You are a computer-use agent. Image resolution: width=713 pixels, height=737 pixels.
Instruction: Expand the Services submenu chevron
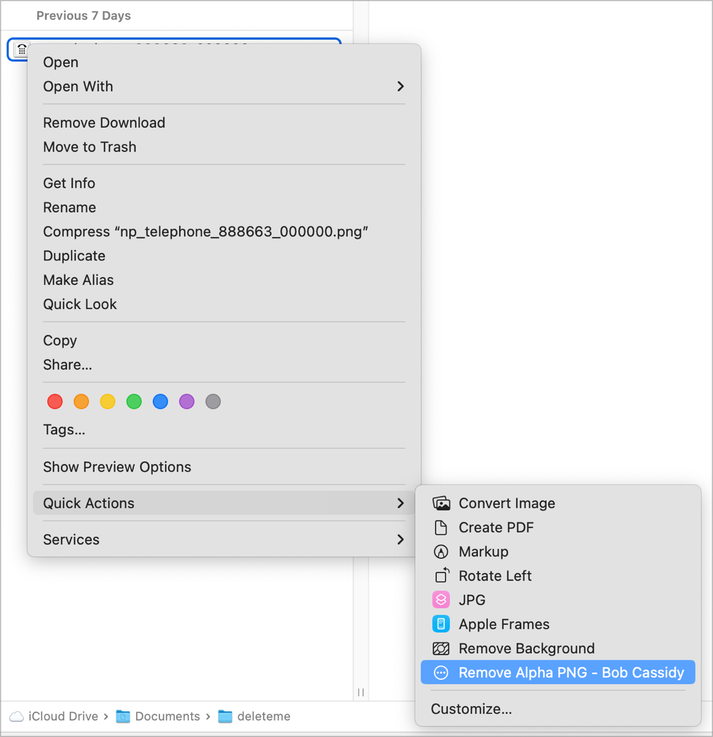click(400, 539)
